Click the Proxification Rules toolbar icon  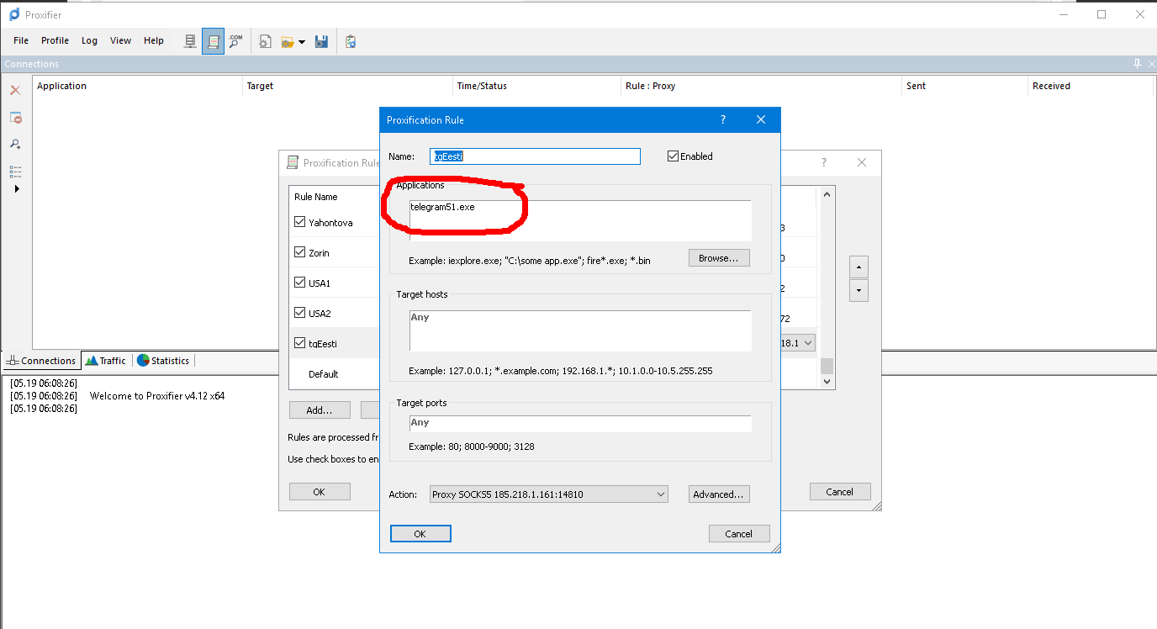click(x=214, y=41)
